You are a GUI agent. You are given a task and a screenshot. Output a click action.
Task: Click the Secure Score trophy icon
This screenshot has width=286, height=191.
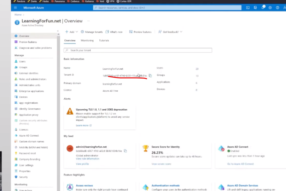pyautogui.click(x=145, y=148)
